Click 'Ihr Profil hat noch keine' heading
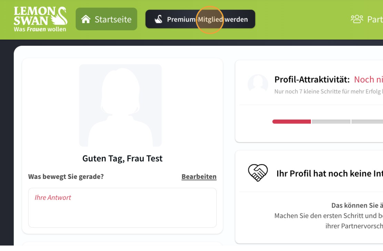This screenshot has height=251, width=383. click(330, 173)
